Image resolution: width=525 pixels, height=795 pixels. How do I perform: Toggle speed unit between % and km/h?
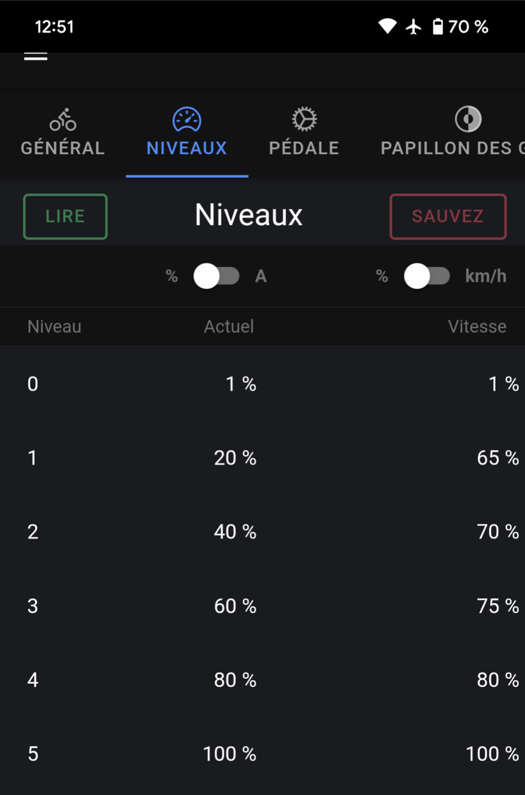click(426, 276)
